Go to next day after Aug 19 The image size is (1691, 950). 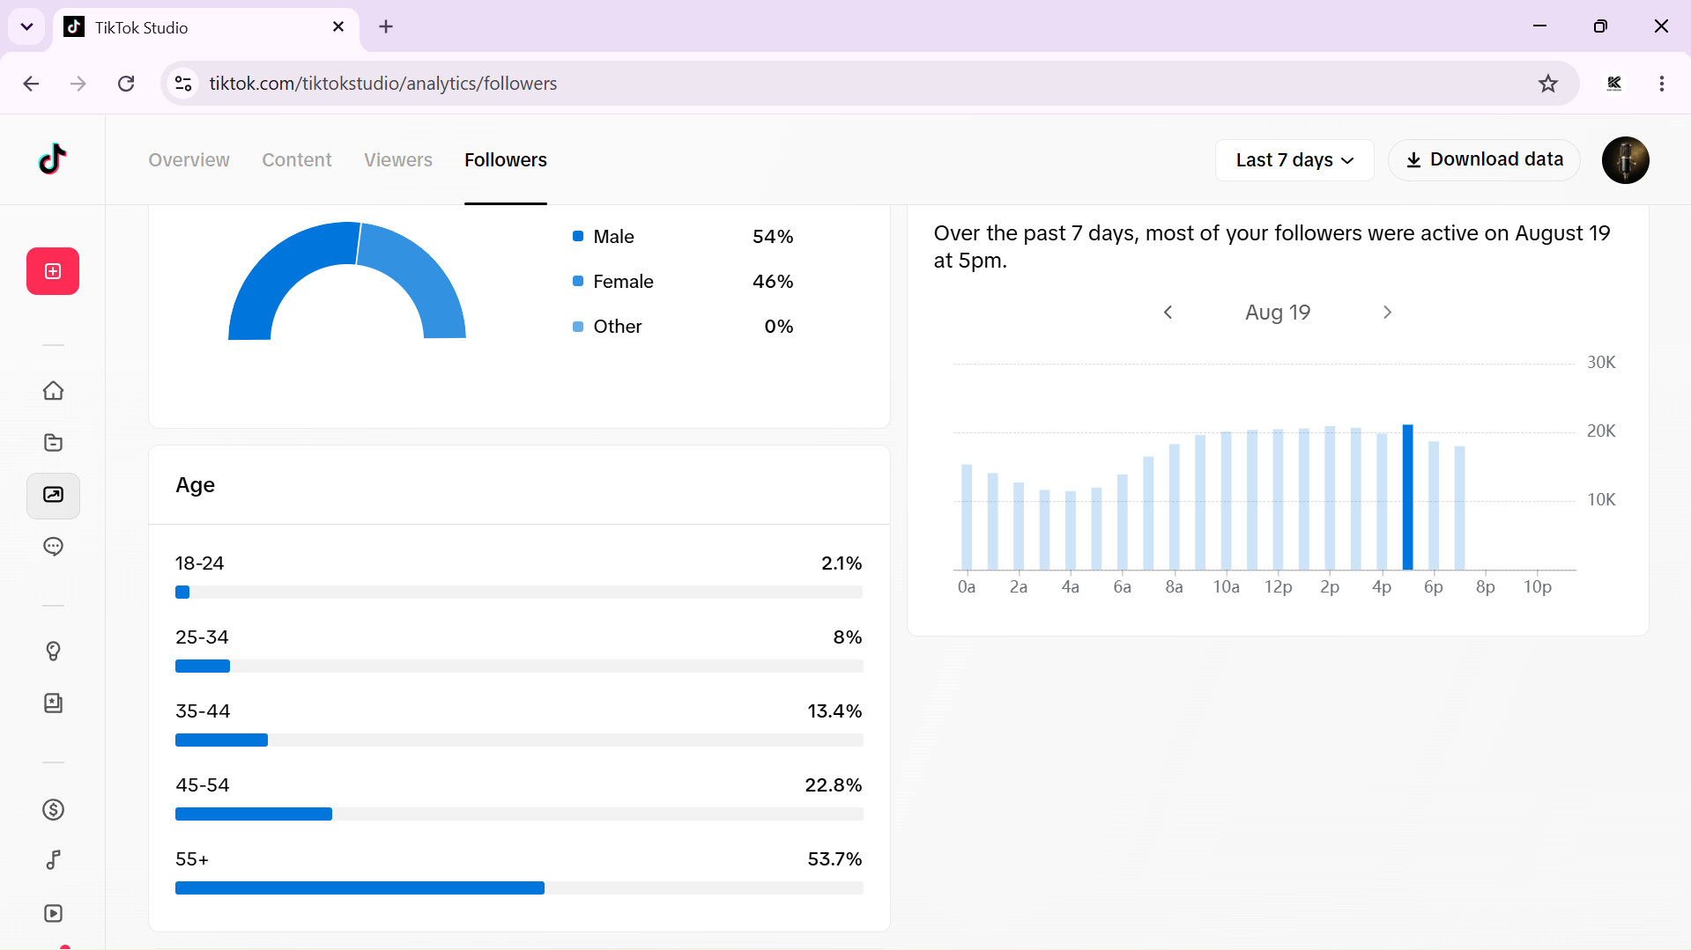pos(1387,313)
